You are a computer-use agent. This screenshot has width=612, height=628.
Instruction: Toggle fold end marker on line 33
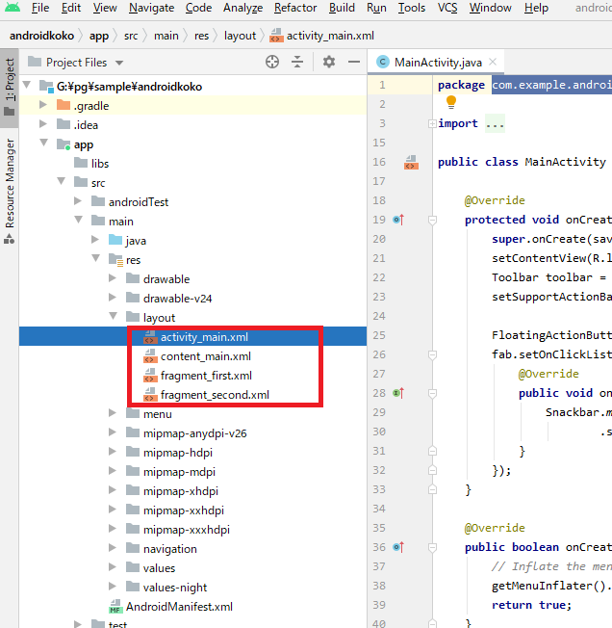[x=432, y=489]
